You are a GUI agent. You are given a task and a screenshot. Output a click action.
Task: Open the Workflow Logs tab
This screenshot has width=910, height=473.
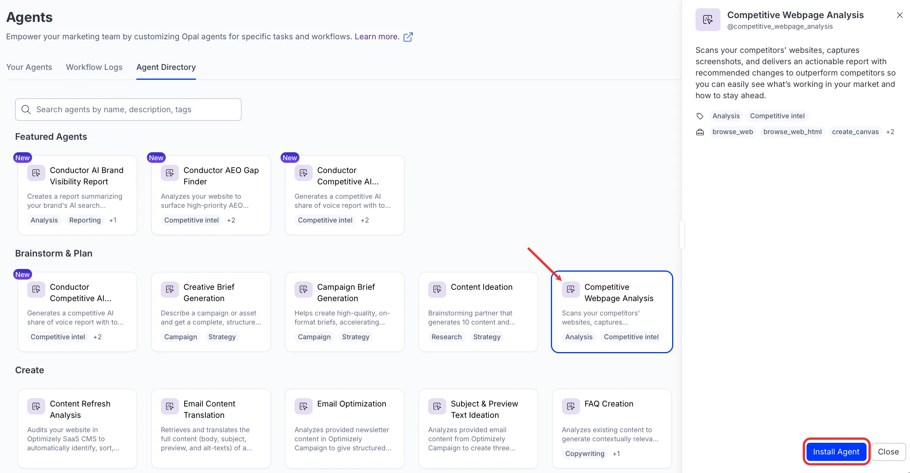(94, 67)
